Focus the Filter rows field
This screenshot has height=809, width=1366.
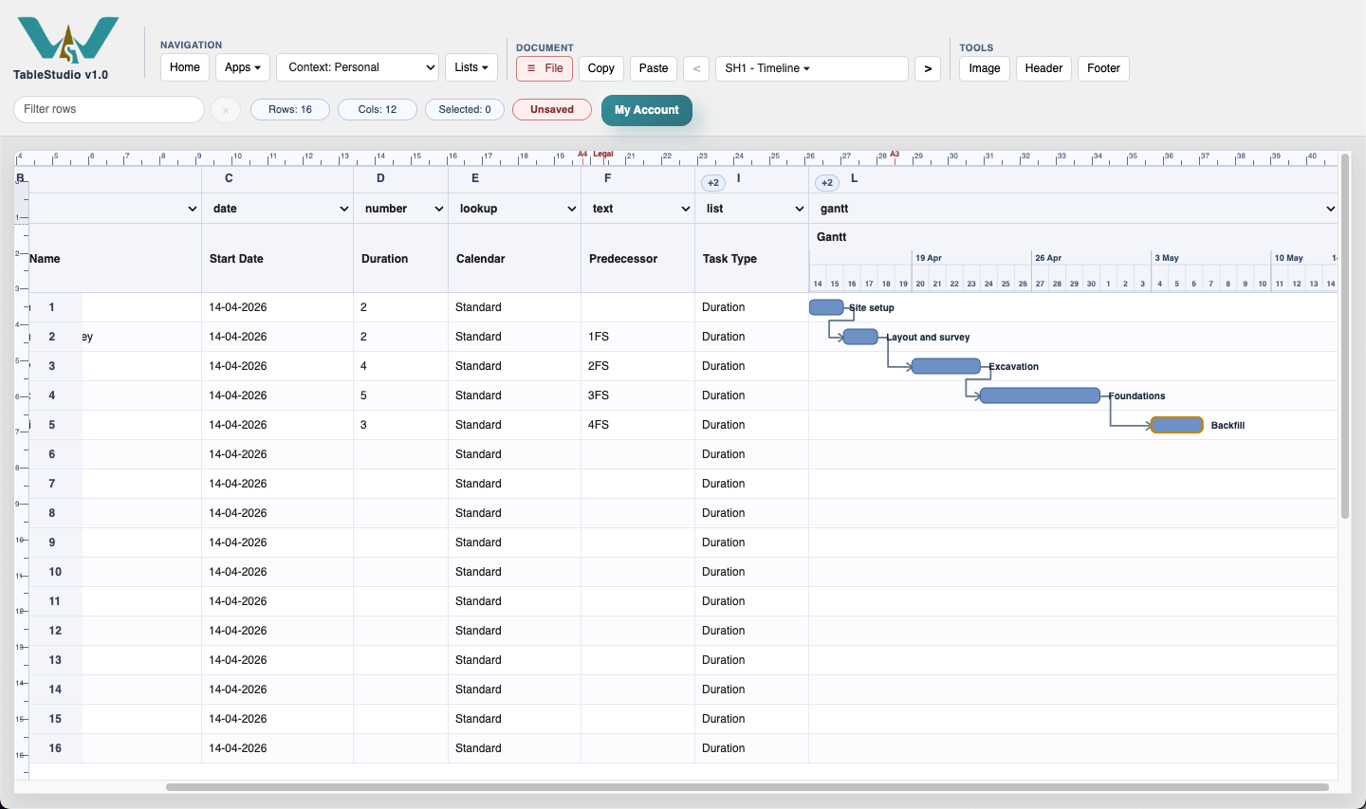[109, 109]
